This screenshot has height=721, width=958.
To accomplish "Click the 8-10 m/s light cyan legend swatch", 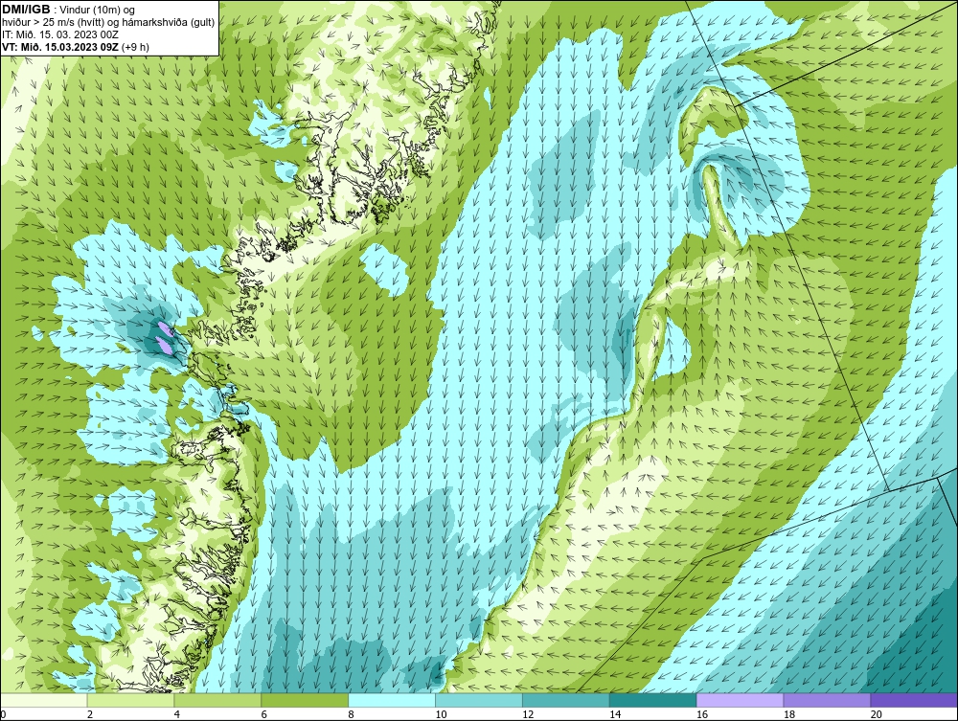I will [392, 700].
